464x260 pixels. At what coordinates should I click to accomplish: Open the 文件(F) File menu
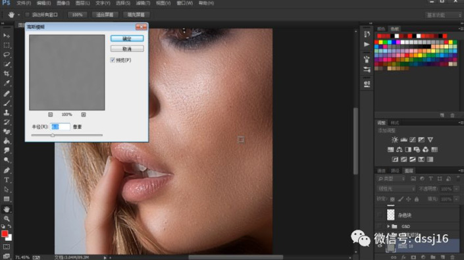tap(24, 3)
